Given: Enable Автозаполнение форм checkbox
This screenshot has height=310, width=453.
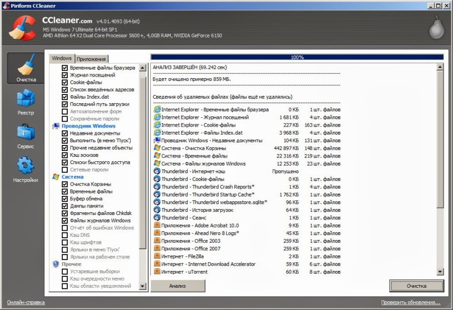Looking at the screenshot, I should coord(65,112).
